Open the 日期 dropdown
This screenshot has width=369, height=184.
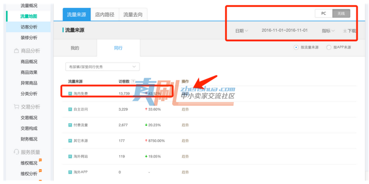(242, 31)
